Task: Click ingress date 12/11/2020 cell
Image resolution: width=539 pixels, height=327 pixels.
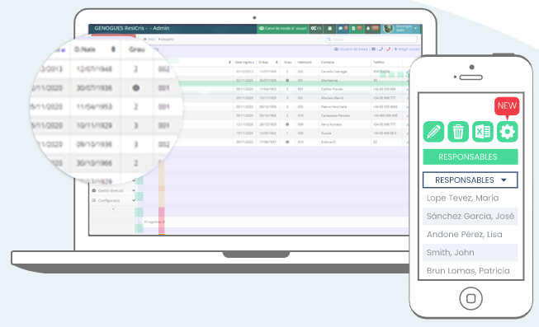Action: (x=244, y=124)
